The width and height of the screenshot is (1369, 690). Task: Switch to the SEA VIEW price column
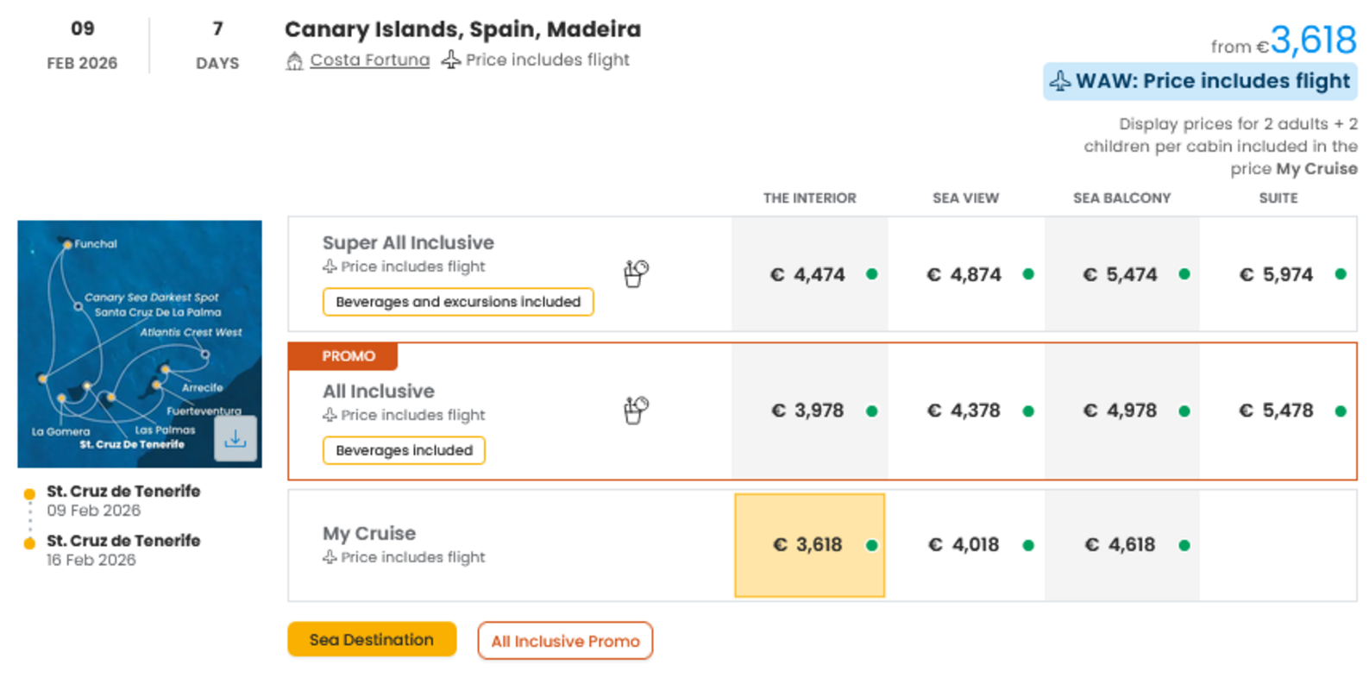point(964,198)
